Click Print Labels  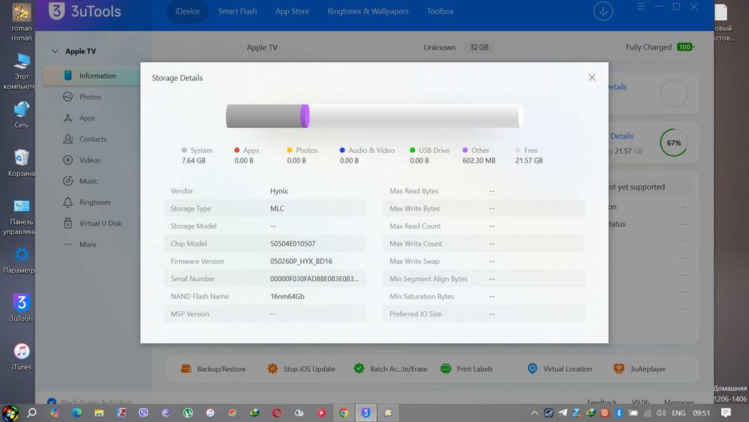click(466, 369)
